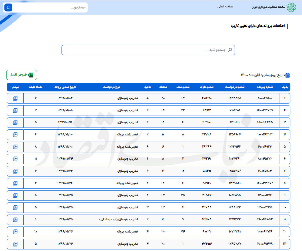
Task: Focus the جستجو کنید table search box
Action: 148,50
